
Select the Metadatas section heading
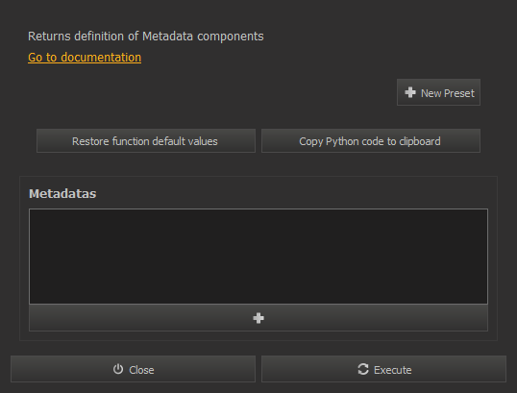tap(62, 193)
